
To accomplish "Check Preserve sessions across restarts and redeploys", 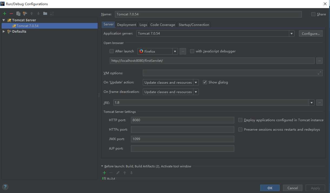I will click(x=240, y=130).
